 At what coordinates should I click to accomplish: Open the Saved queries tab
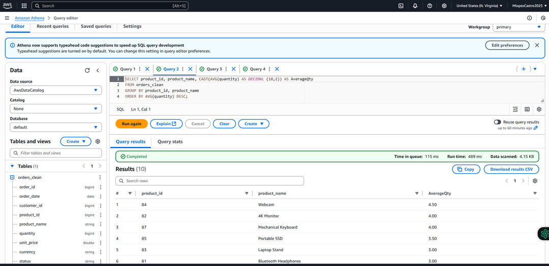pyautogui.click(x=96, y=26)
